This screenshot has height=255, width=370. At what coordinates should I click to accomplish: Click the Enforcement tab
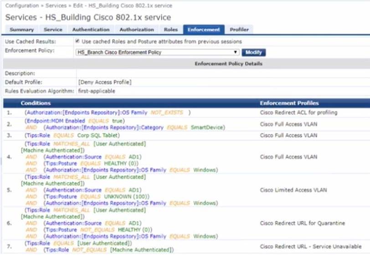click(x=204, y=30)
